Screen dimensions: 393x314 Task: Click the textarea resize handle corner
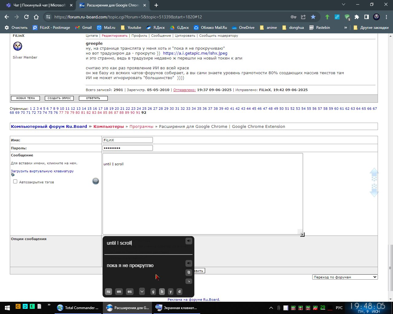(302, 234)
